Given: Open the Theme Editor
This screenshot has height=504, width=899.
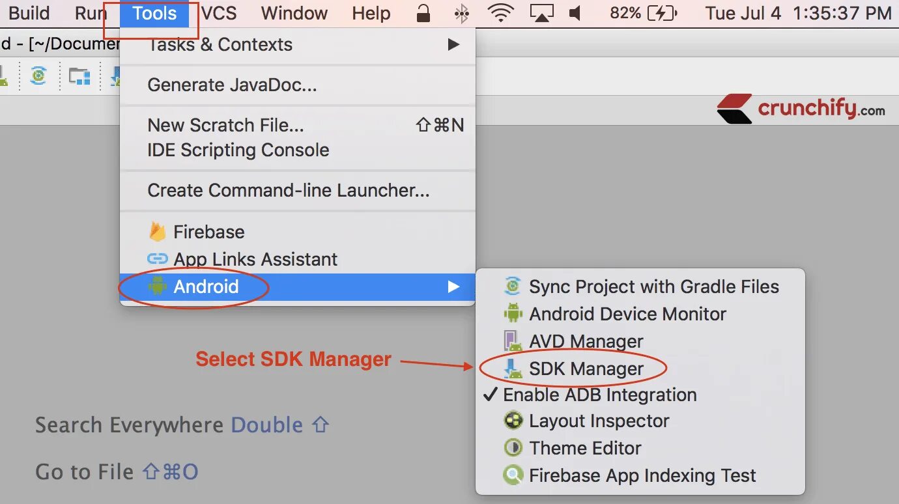Looking at the screenshot, I should [584, 448].
